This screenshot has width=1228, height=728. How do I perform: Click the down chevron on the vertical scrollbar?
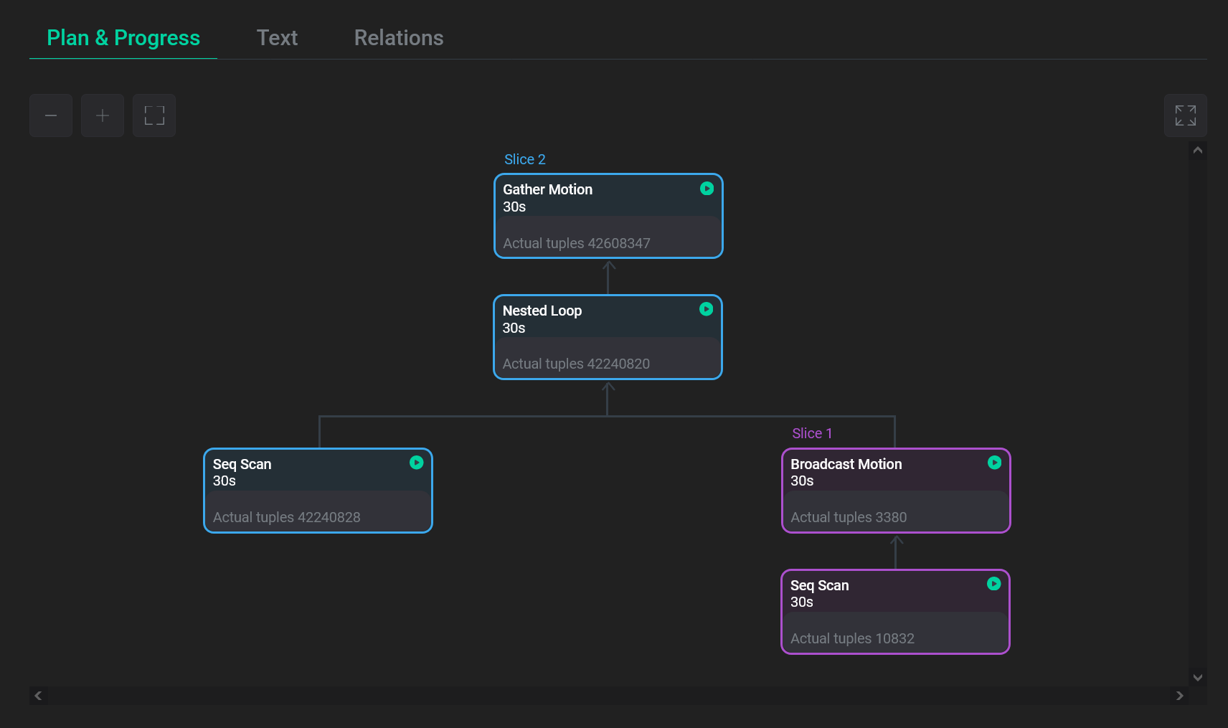(x=1197, y=676)
